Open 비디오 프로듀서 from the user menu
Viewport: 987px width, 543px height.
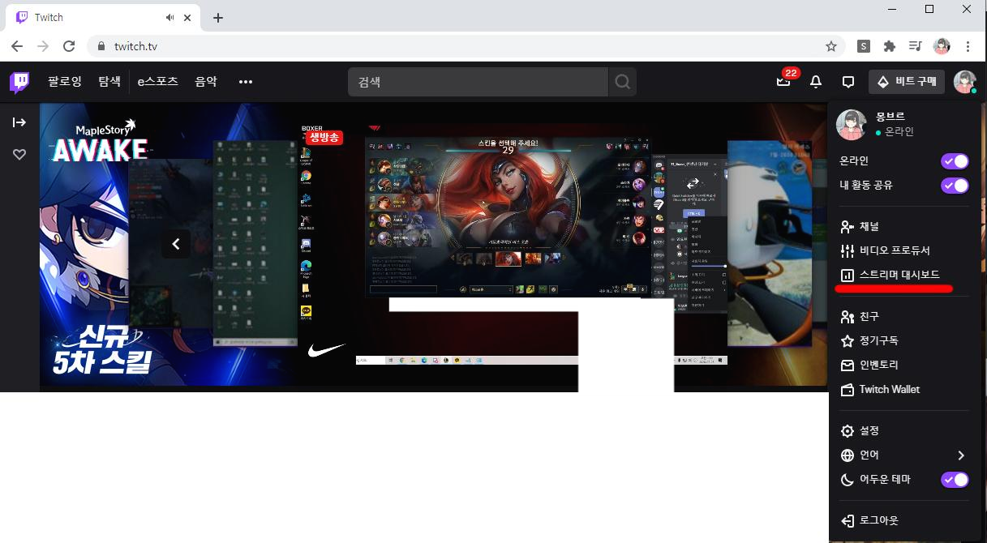(903, 251)
